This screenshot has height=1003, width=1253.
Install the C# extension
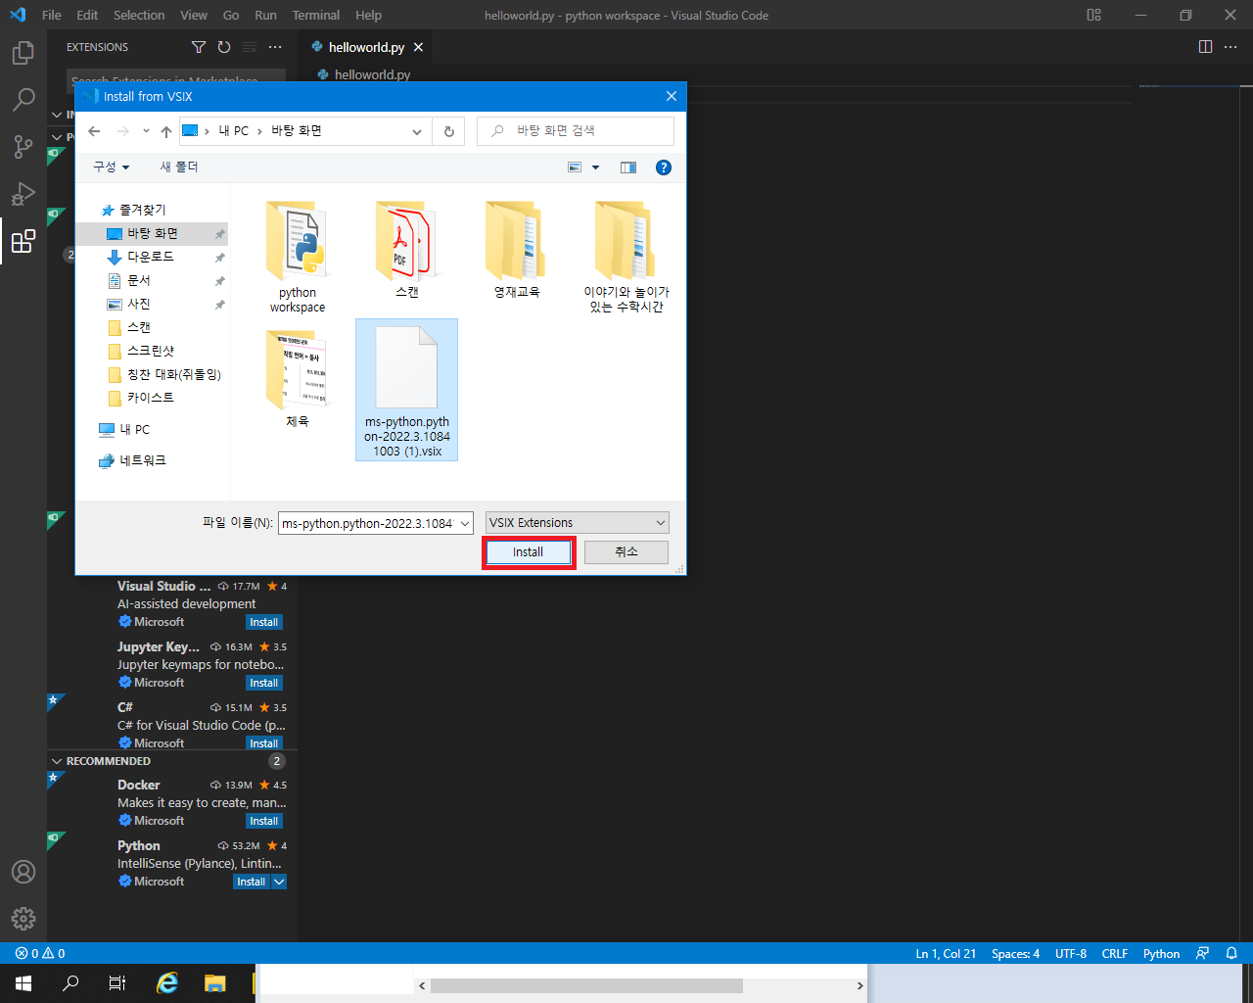(x=264, y=743)
